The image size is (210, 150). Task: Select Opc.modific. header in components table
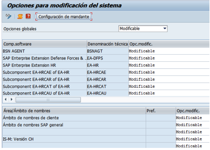(169, 44)
